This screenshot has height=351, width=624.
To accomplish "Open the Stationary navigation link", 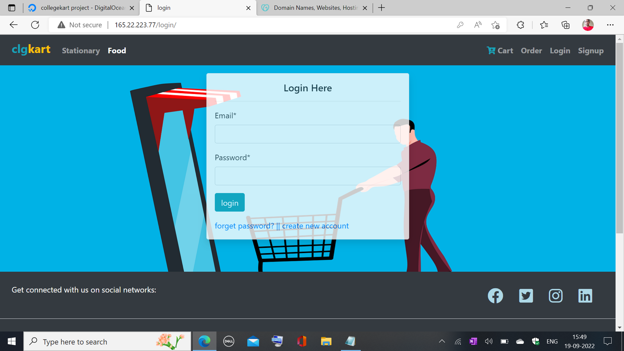I will 81,51.
